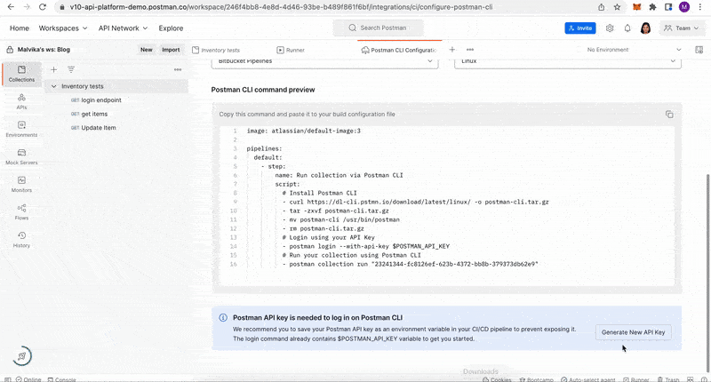Open the APIs sidebar panel
The height and width of the screenshot is (382, 711).
coord(21,101)
